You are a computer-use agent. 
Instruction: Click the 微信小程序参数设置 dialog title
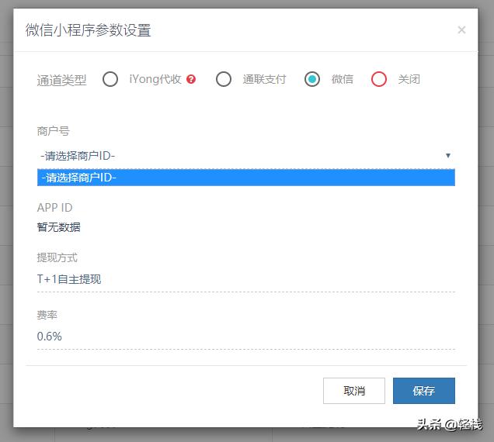[89, 30]
